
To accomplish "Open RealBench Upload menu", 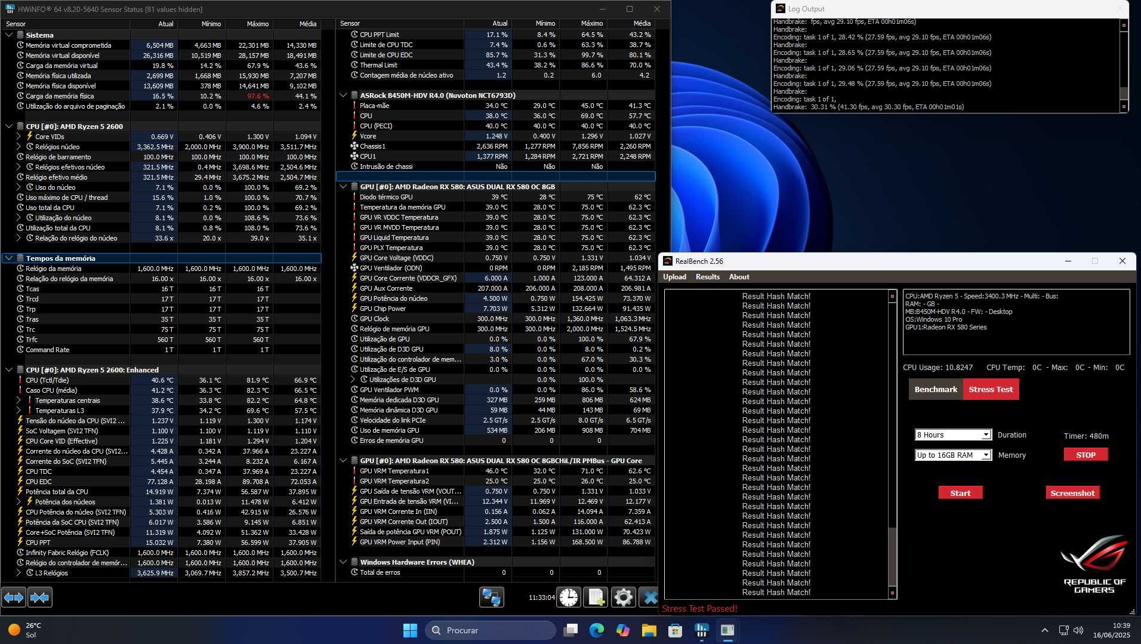I will coord(674,277).
